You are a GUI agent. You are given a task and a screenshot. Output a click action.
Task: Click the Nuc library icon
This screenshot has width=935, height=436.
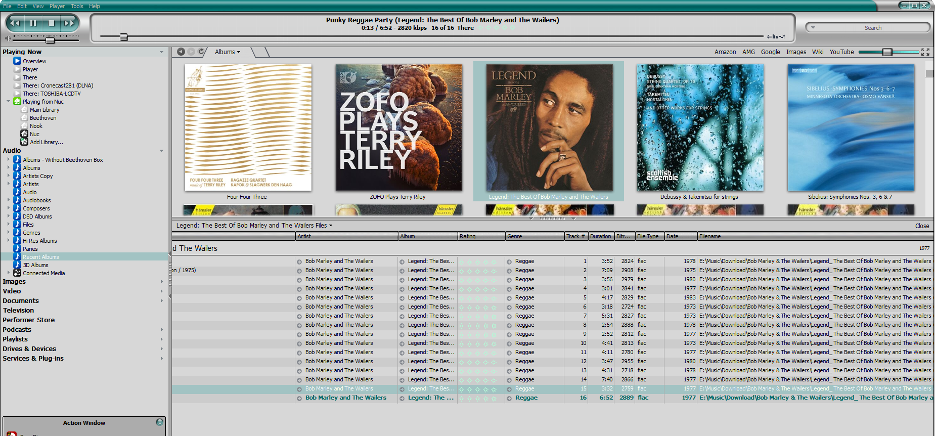pos(24,134)
